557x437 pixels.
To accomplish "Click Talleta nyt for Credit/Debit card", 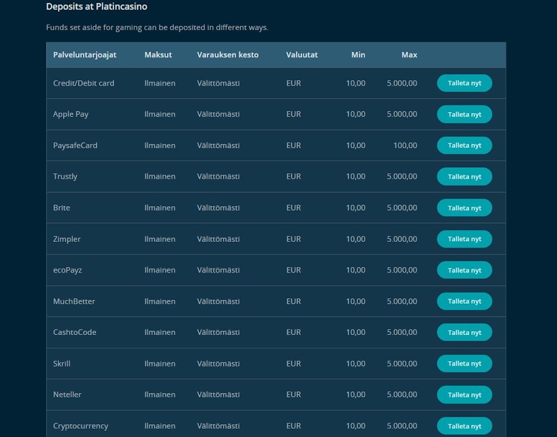I will [464, 83].
